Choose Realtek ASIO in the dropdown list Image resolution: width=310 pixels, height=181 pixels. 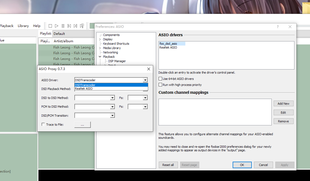pyautogui.click(x=111, y=89)
